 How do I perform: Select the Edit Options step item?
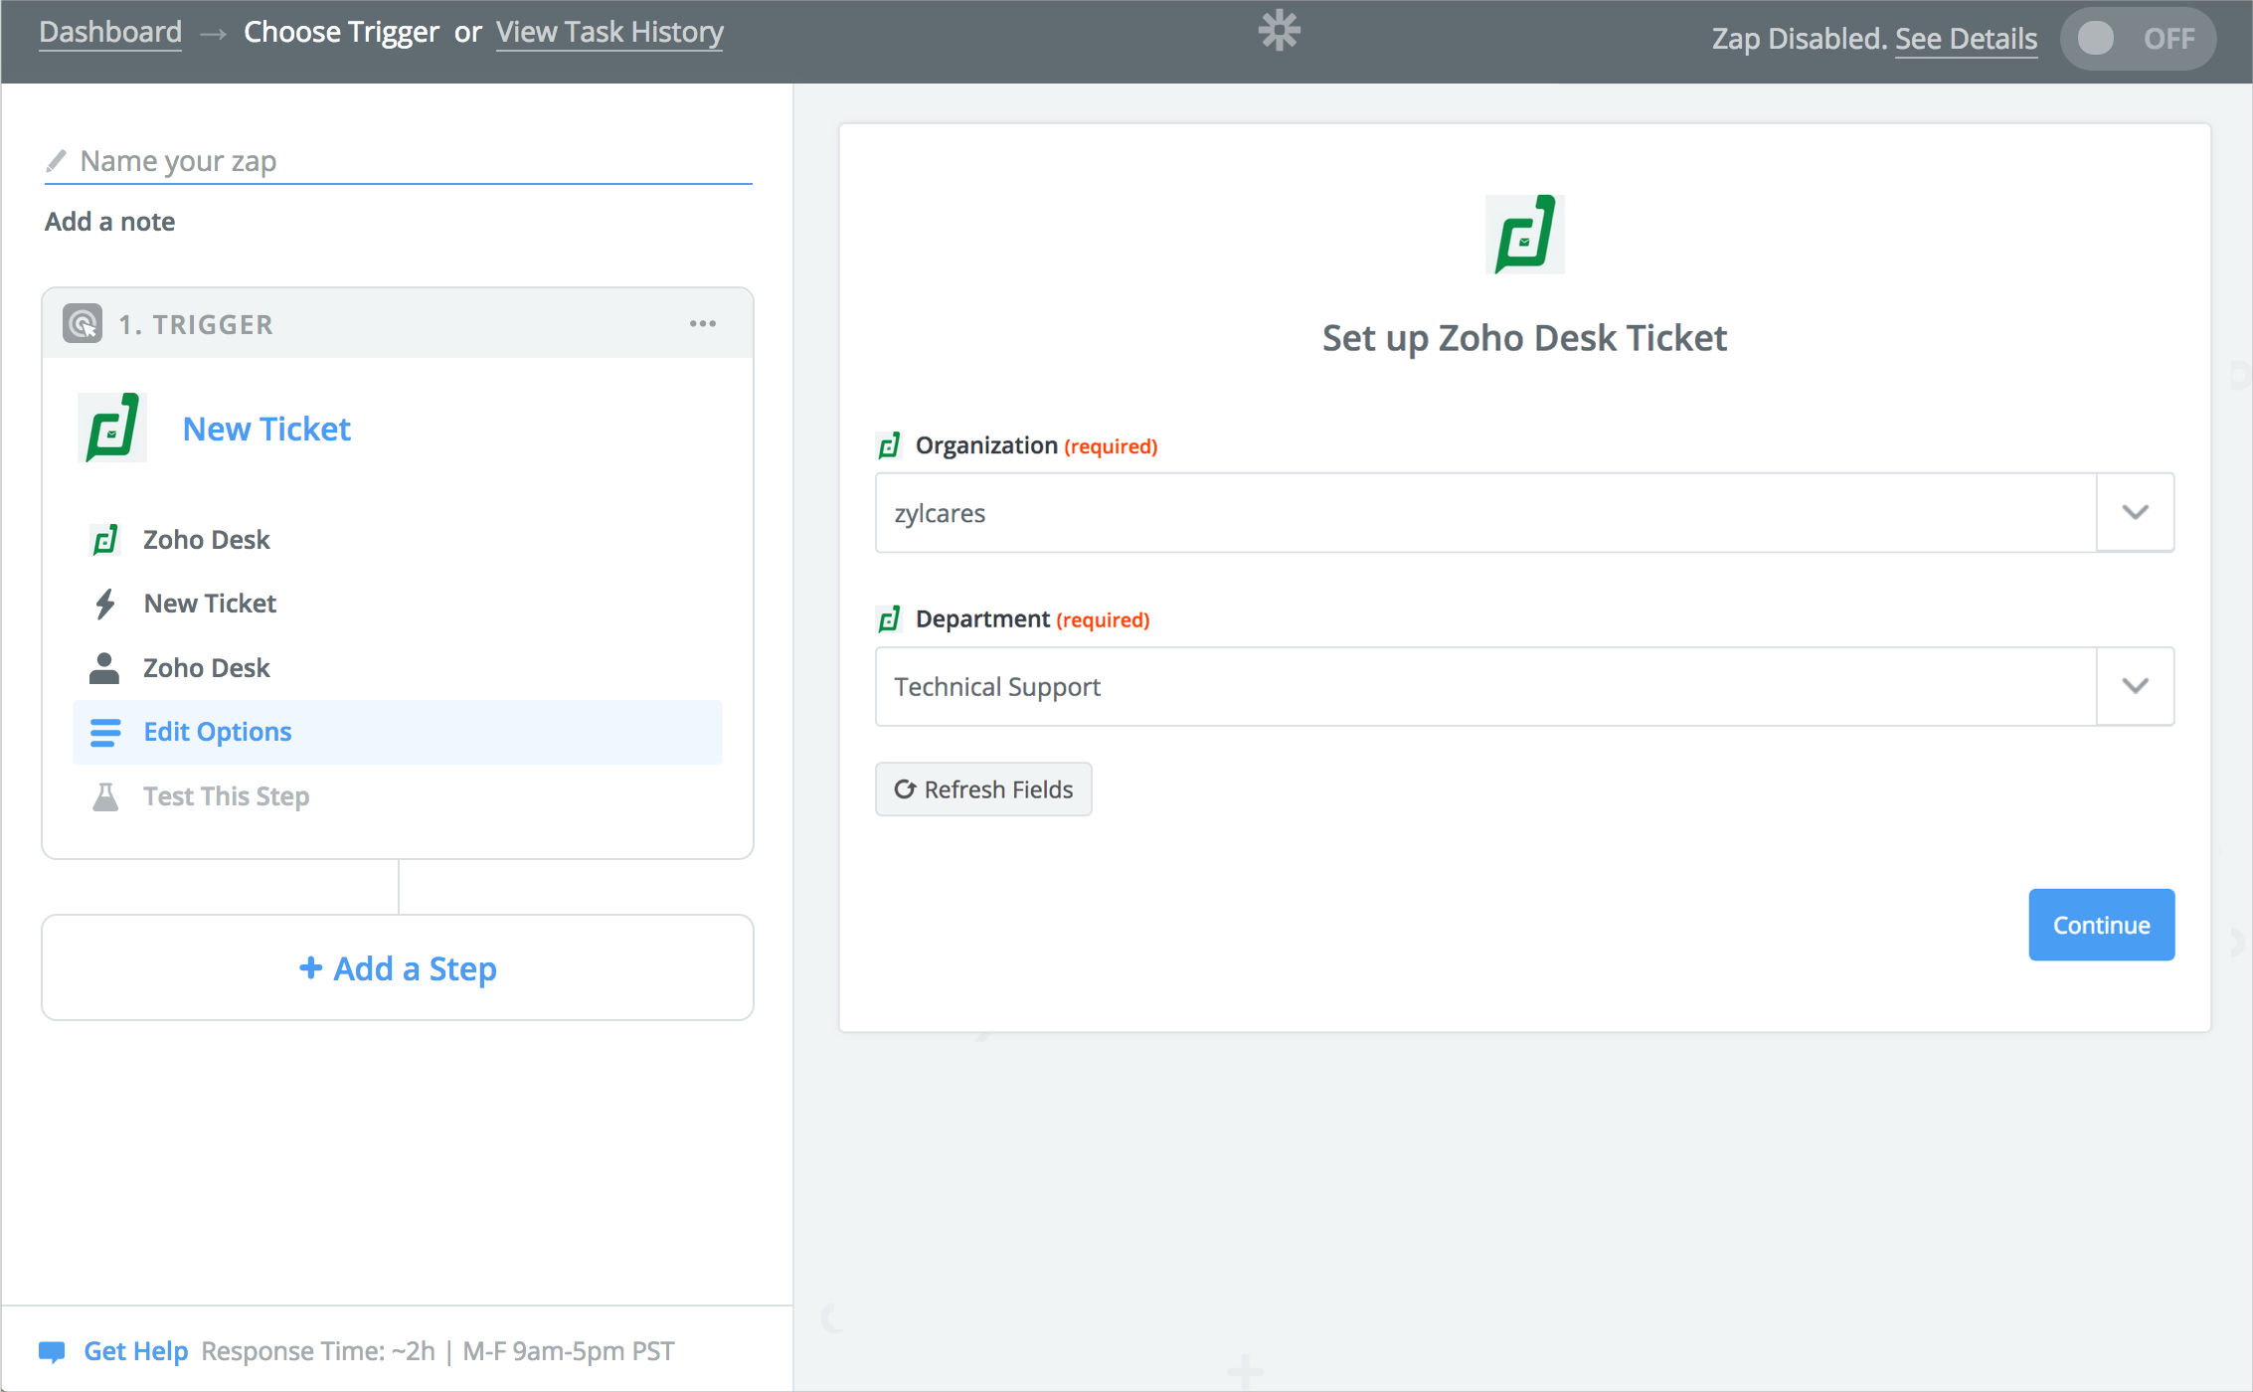397,732
